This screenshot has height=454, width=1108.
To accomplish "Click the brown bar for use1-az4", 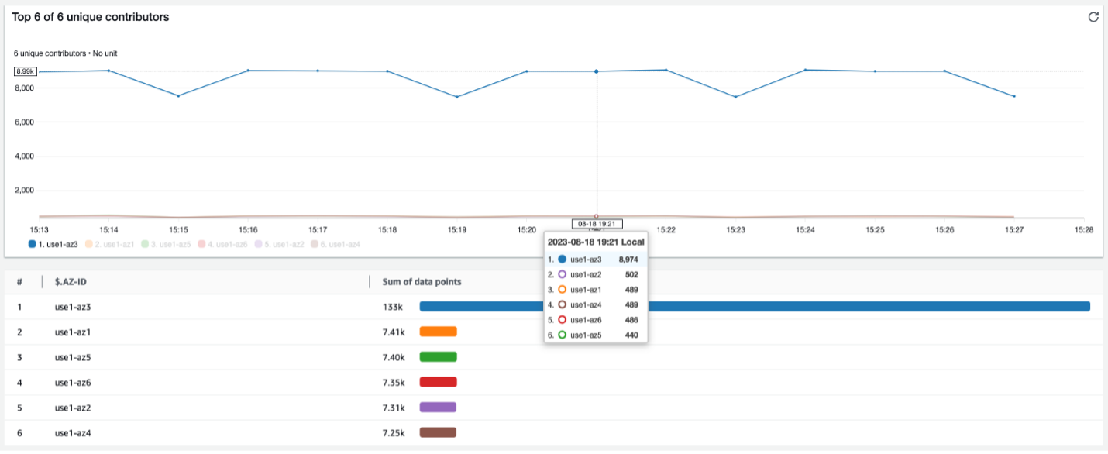I will (x=438, y=432).
